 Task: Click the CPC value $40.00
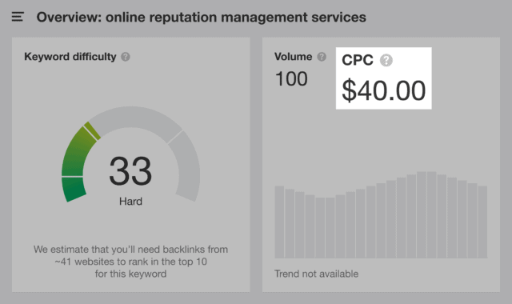click(384, 90)
